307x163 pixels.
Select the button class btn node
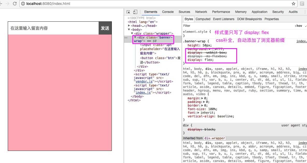point(160,60)
